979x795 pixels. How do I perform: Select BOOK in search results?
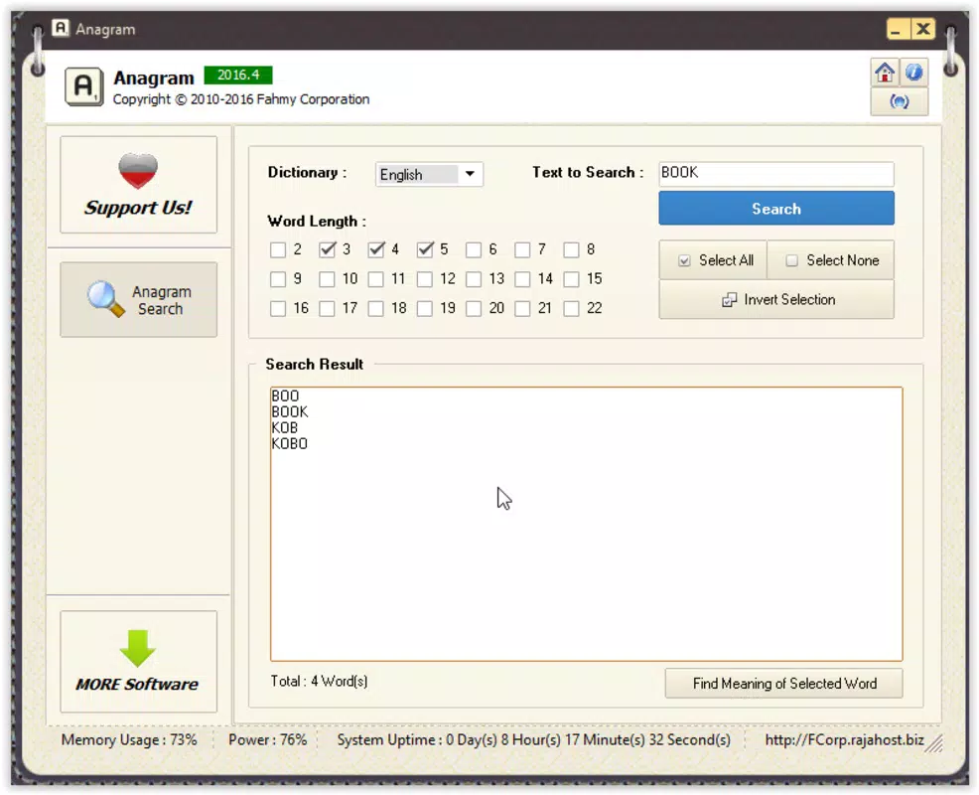tap(290, 411)
